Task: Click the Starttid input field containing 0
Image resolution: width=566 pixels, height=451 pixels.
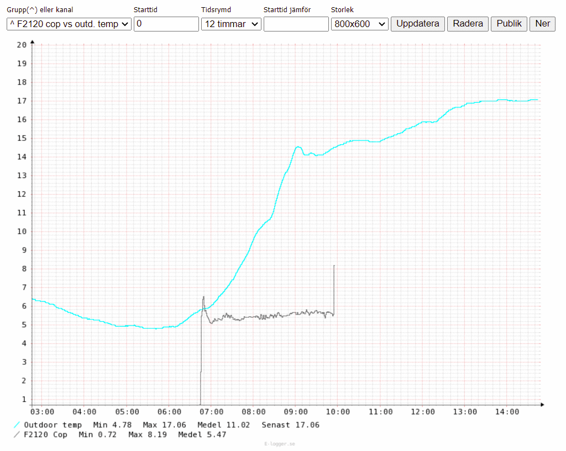Action: [x=166, y=24]
